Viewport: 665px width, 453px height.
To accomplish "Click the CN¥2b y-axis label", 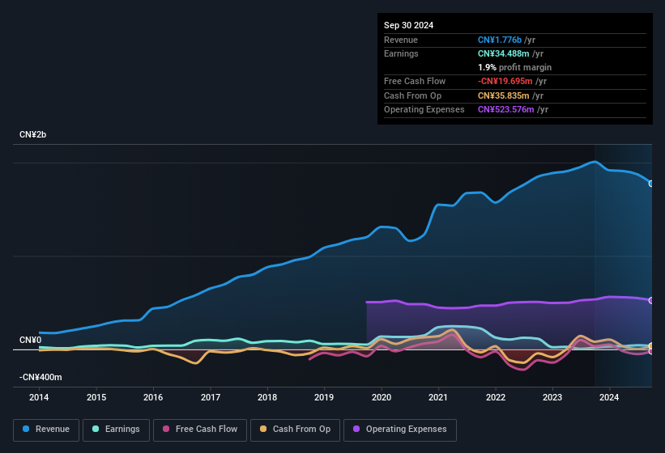I will coord(33,134).
